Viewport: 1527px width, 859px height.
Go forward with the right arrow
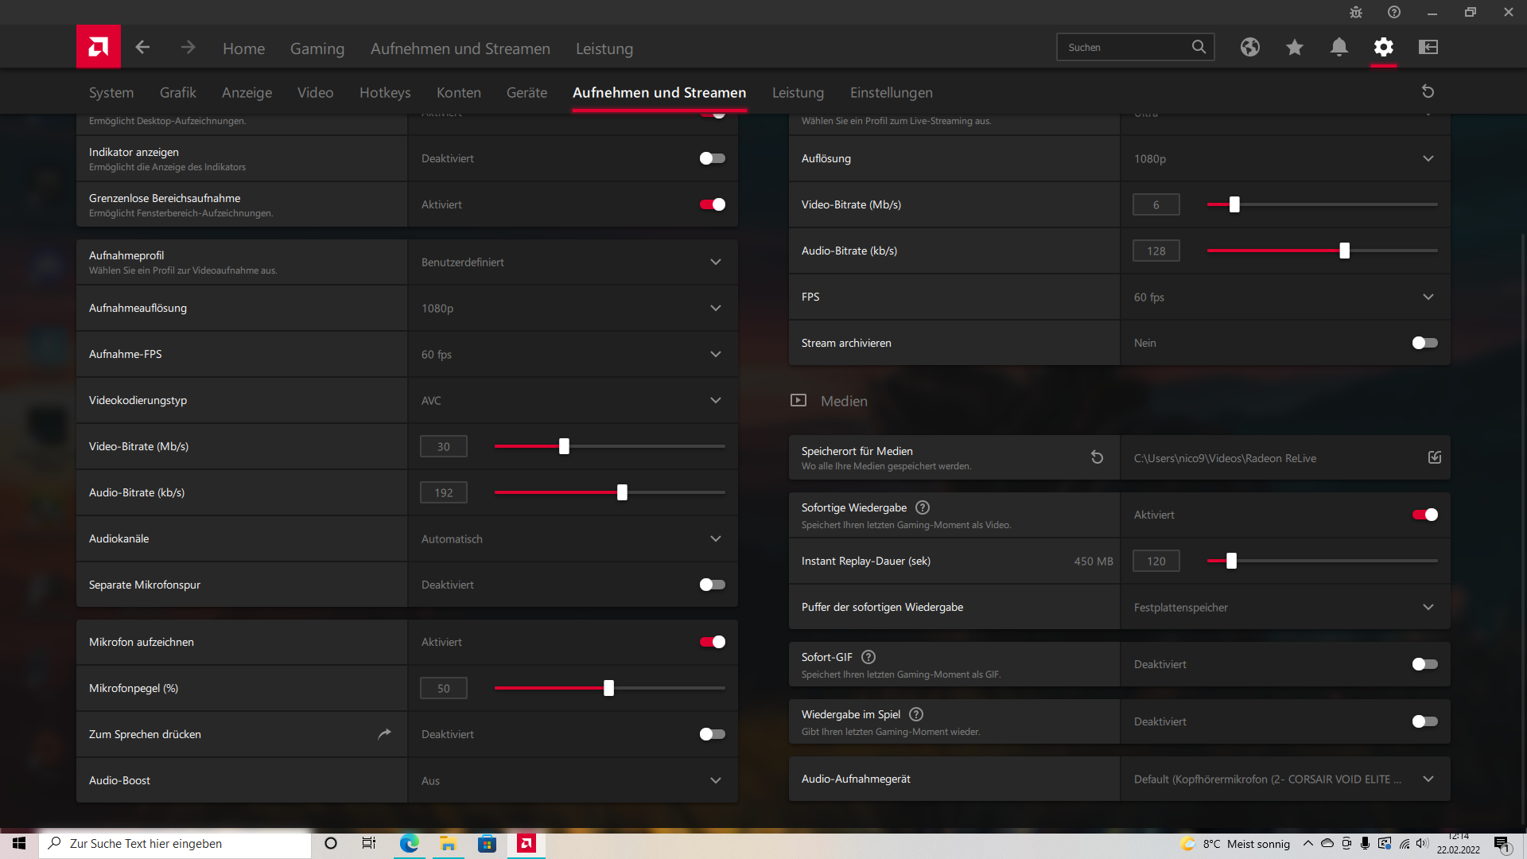pos(188,48)
